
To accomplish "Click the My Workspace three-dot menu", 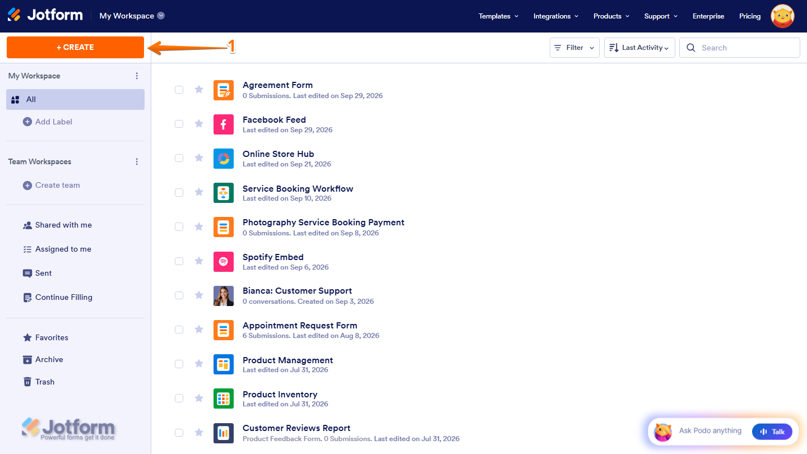I will click(x=137, y=76).
